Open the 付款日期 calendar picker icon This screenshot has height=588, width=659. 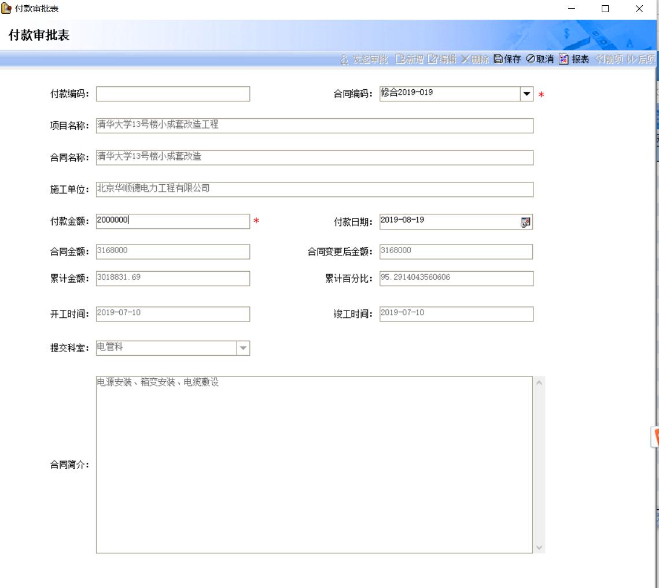(x=525, y=222)
